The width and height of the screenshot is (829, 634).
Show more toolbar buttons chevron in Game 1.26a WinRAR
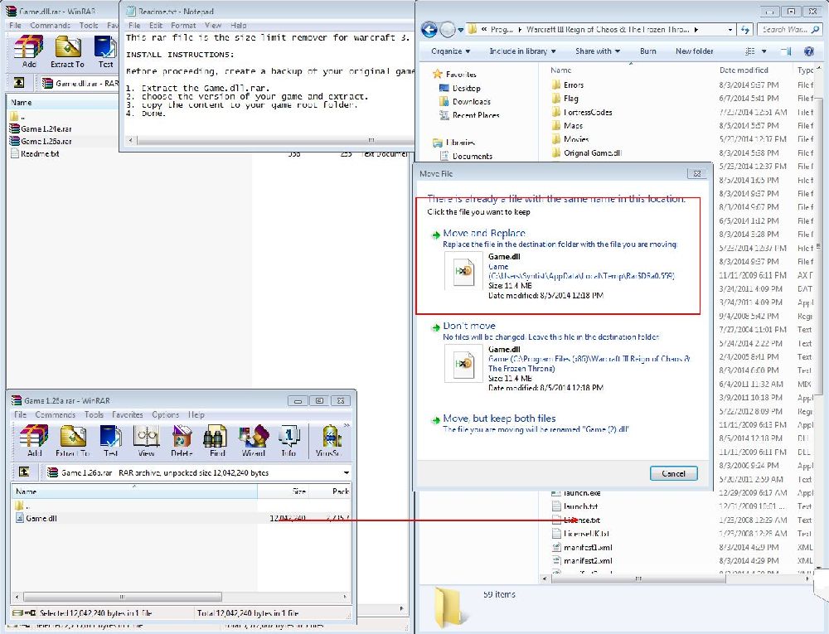(347, 425)
